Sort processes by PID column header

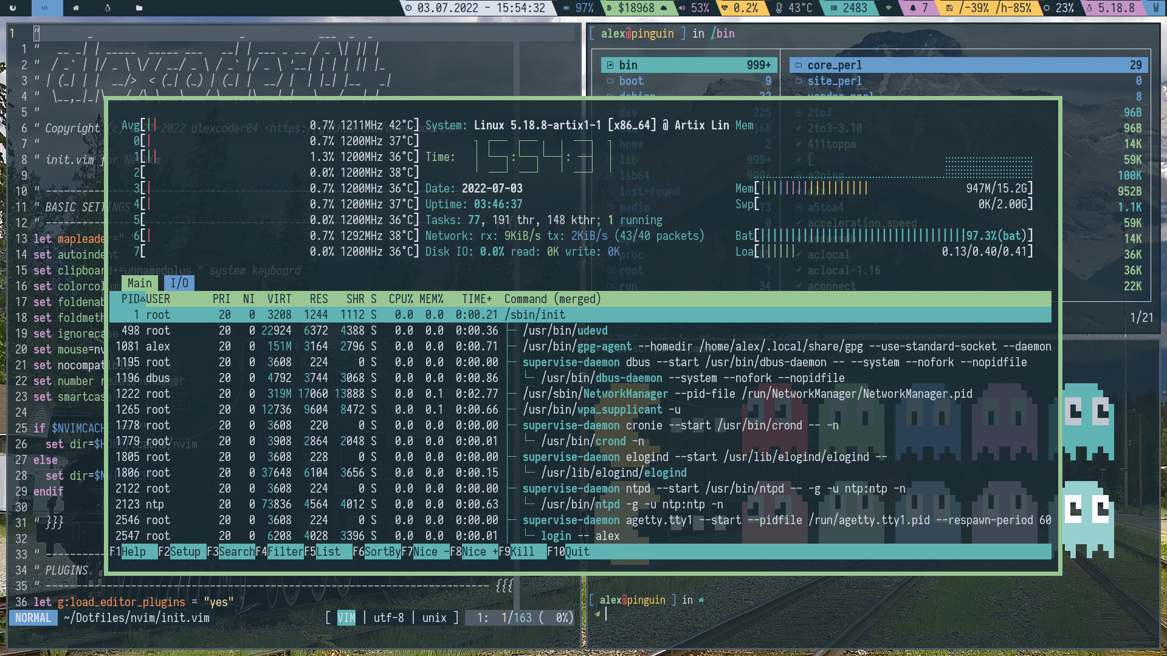click(131, 299)
